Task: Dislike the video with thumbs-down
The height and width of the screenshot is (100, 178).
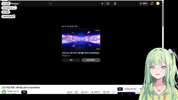Action: [76, 92]
